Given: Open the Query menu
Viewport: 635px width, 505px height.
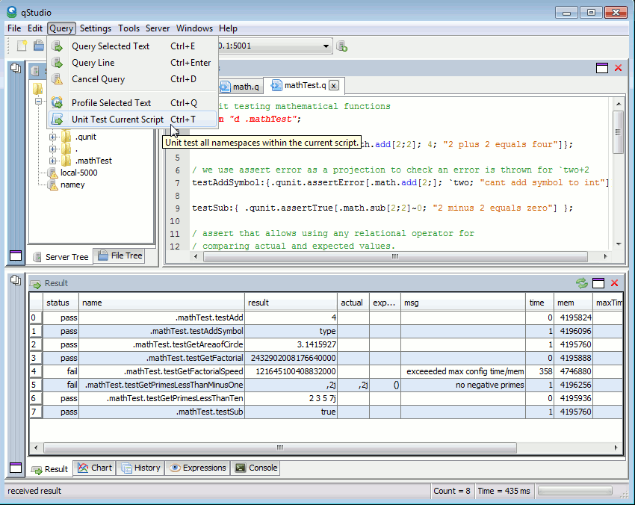Looking at the screenshot, I should (x=61, y=28).
